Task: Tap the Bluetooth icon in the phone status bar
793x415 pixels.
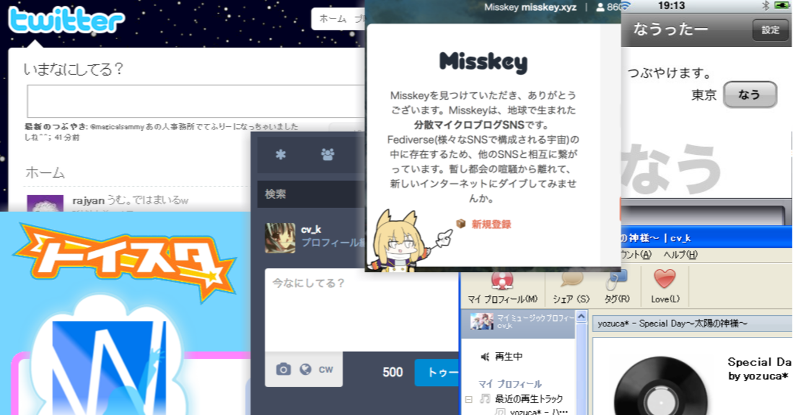Action: [765, 6]
